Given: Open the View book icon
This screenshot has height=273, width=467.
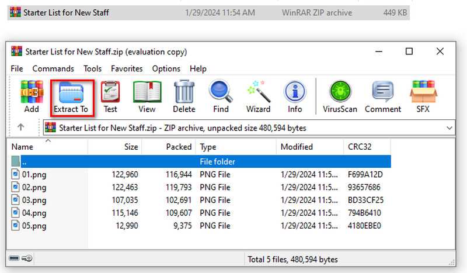Looking at the screenshot, I should point(147,92).
